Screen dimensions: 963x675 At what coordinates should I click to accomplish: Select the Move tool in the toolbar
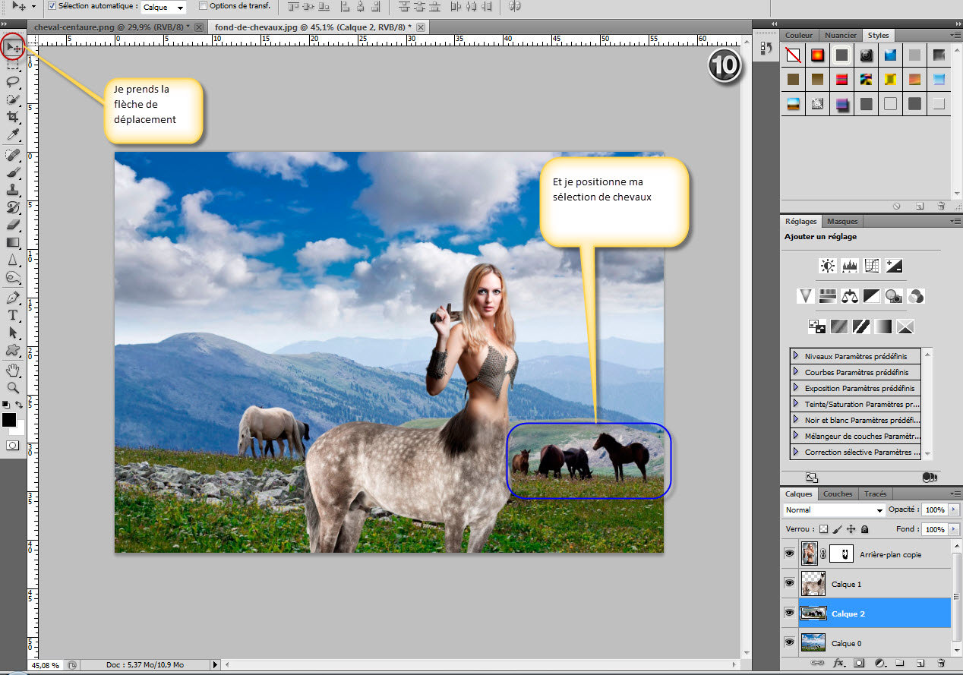(13, 48)
